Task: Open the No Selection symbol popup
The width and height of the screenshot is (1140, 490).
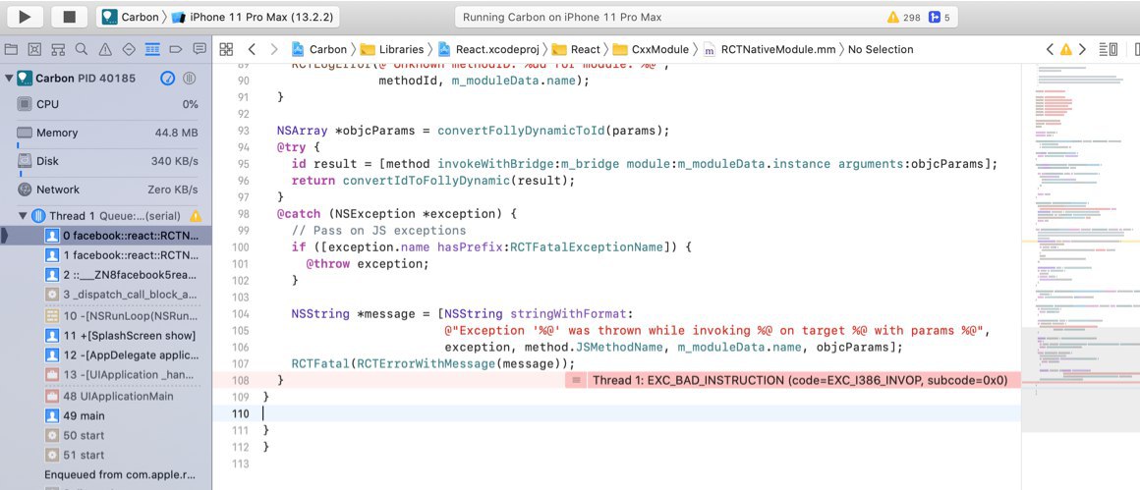Action: (x=881, y=49)
